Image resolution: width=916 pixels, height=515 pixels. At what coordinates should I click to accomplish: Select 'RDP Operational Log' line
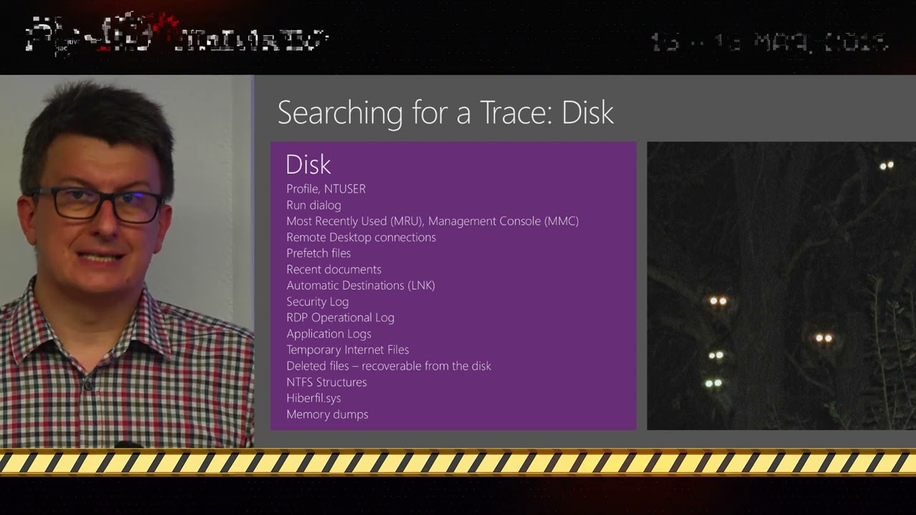pyautogui.click(x=340, y=318)
